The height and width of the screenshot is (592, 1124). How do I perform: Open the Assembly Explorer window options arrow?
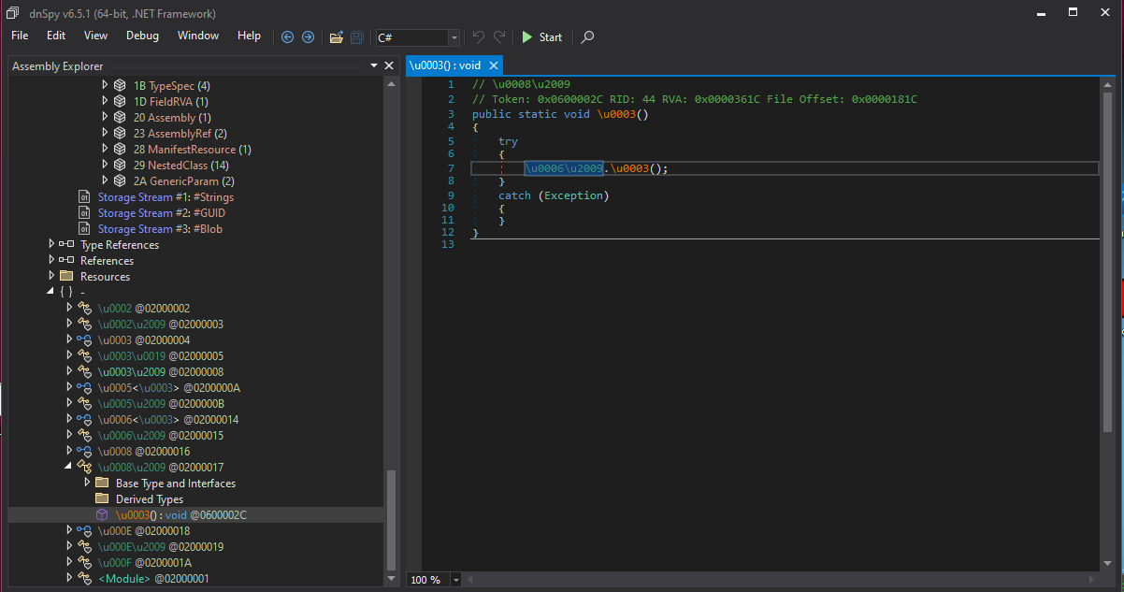coord(375,65)
